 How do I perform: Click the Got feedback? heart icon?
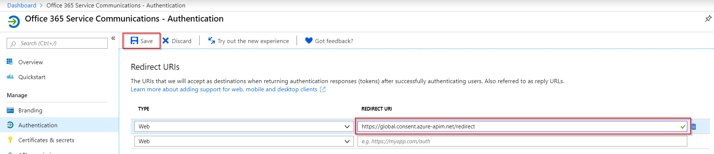click(309, 40)
